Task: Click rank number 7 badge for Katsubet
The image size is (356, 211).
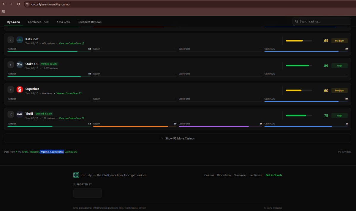Action: click(11, 40)
